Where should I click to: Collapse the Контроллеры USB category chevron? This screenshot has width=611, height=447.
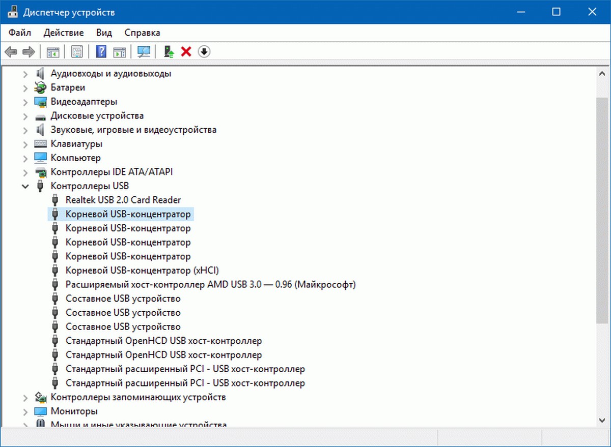25,186
